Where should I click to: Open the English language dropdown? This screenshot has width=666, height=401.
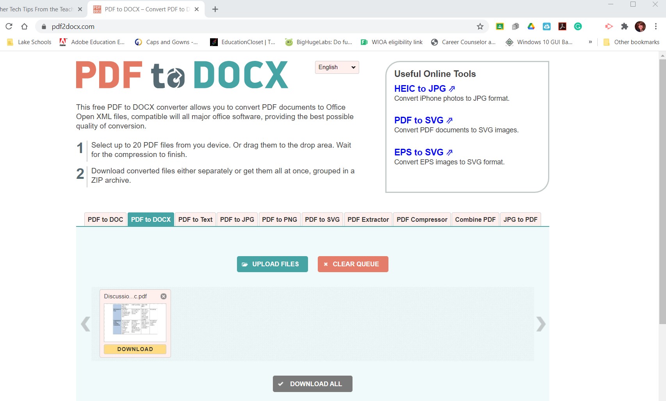point(336,67)
